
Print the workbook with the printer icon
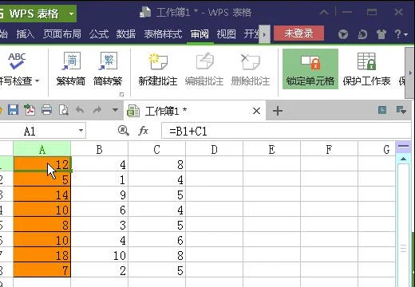tap(46, 109)
